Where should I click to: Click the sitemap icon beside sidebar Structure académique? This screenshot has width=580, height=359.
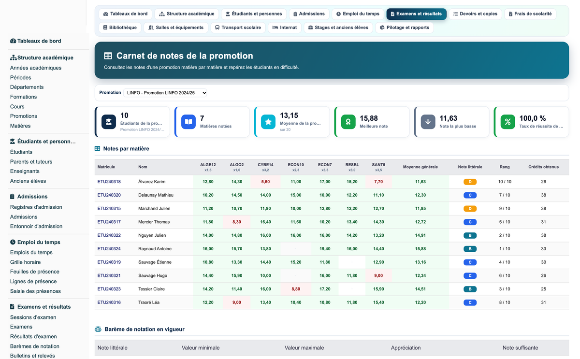[x=14, y=57]
